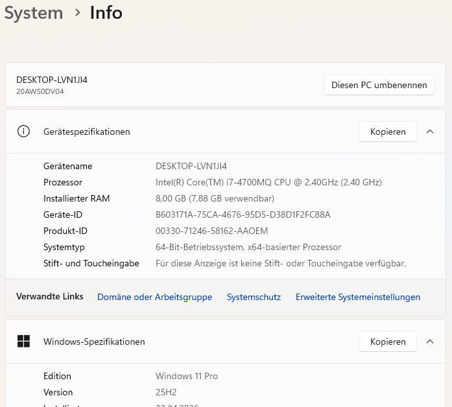Click model number 20AWS0DV04
Image resolution: width=452 pixels, height=407 pixels.
pyautogui.click(x=40, y=91)
